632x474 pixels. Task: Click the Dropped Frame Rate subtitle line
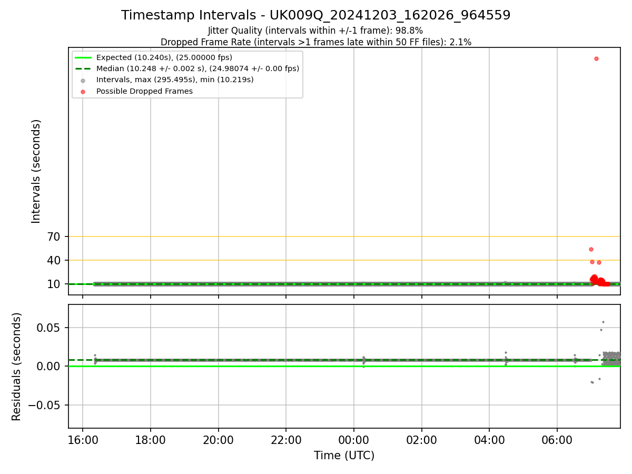pyautogui.click(x=316, y=42)
